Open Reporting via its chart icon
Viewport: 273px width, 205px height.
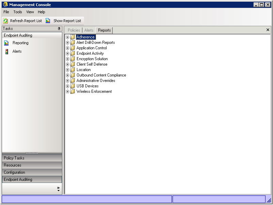[6, 43]
